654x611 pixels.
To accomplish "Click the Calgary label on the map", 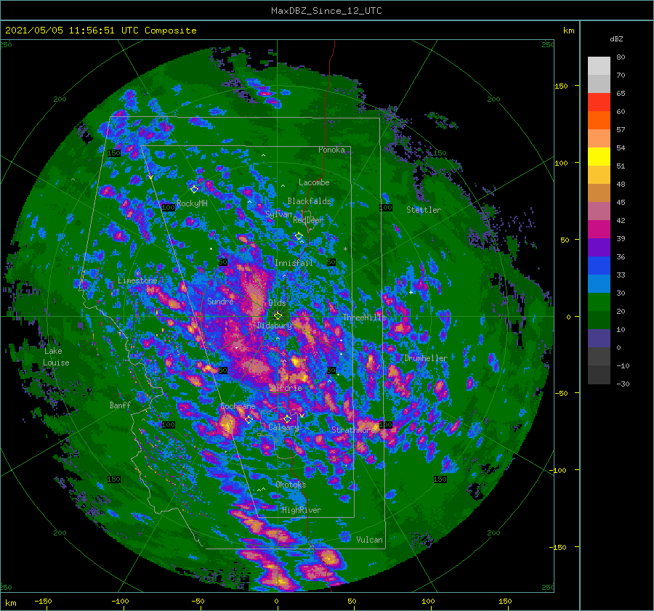I will 283,427.
